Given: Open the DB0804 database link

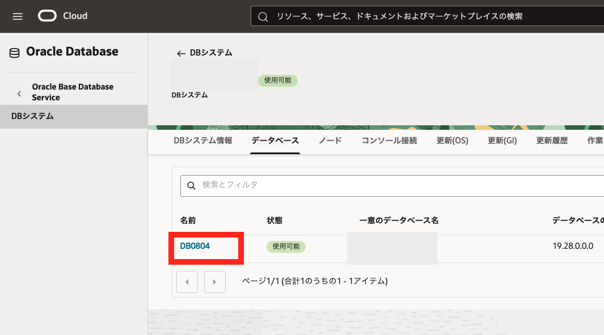Looking at the screenshot, I should [195, 246].
